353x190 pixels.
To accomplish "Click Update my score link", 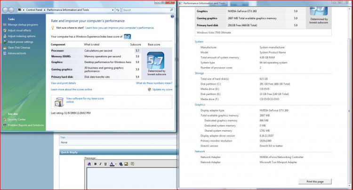I will coord(162,89).
